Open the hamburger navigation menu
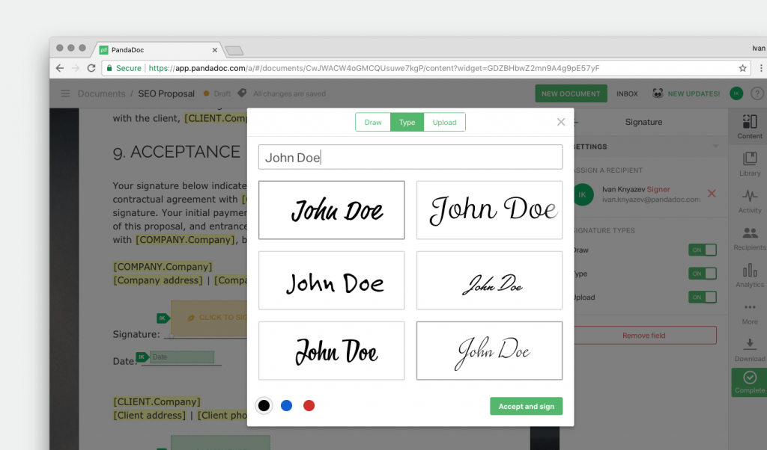Screen dimensions: 767x450 (65, 93)
